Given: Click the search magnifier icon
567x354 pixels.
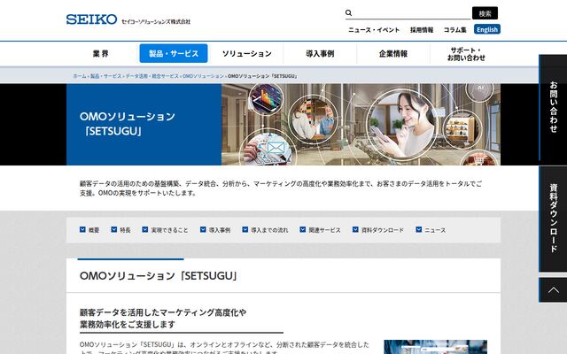Looking at the screenshot, I should click(x=348, y=13).
